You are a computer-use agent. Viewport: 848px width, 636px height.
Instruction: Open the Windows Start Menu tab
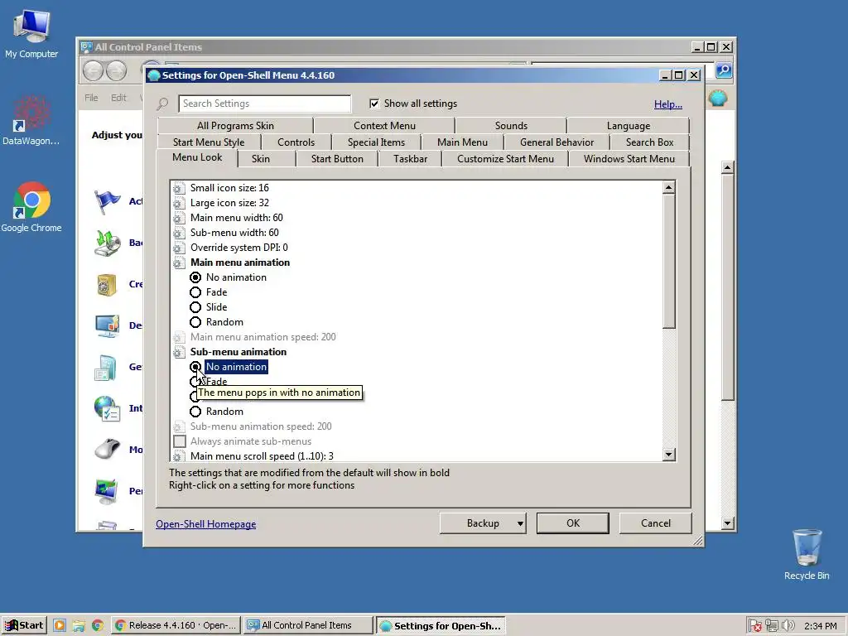[x=629, y=158]
